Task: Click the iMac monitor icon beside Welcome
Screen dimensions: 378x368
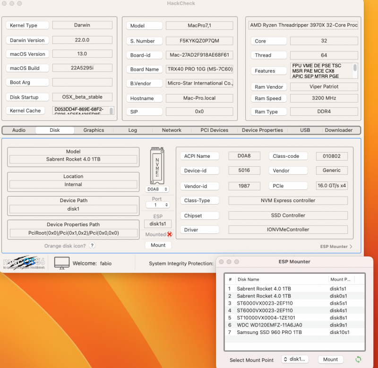Action: pos(62,263)
